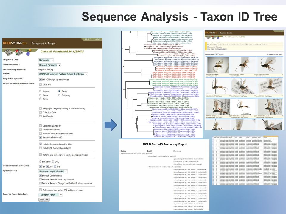Click the Order column header in taxonomy report
286x214 pixels.
(123, 151)
